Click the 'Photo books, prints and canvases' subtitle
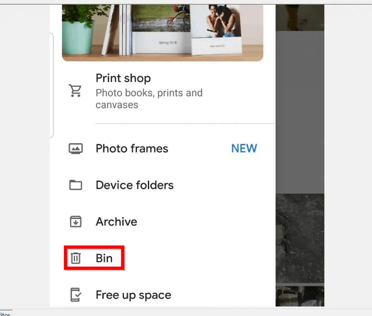 click(149, 99)
